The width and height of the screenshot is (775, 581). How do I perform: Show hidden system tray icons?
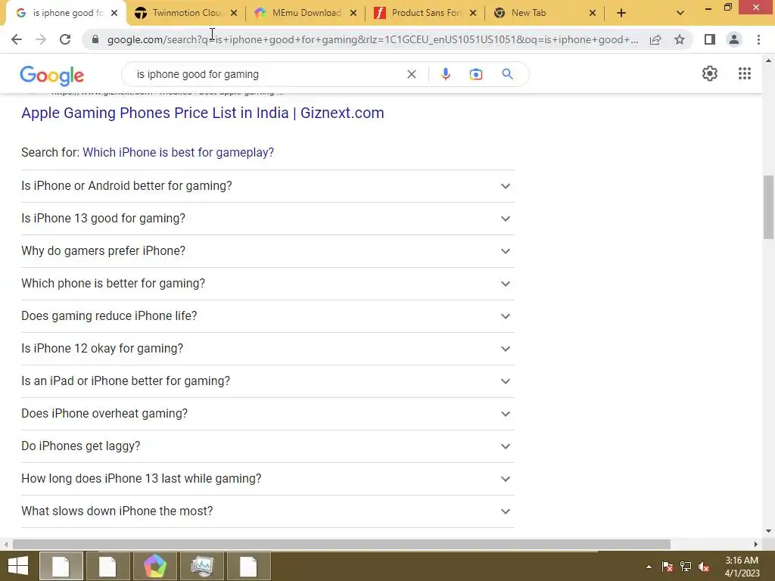(649, 567)
